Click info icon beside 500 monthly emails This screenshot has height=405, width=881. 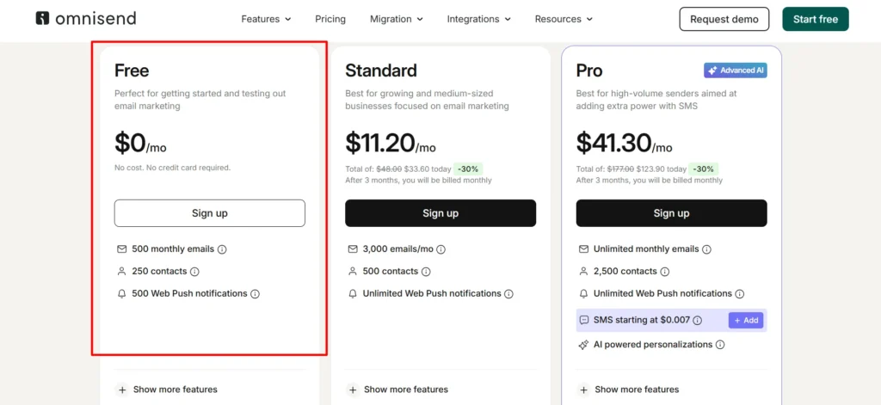point(222,249)
